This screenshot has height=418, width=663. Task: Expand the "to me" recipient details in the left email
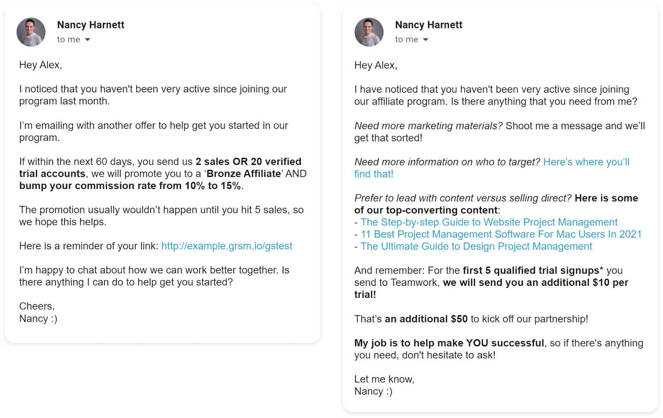click(x=68, y=39)
